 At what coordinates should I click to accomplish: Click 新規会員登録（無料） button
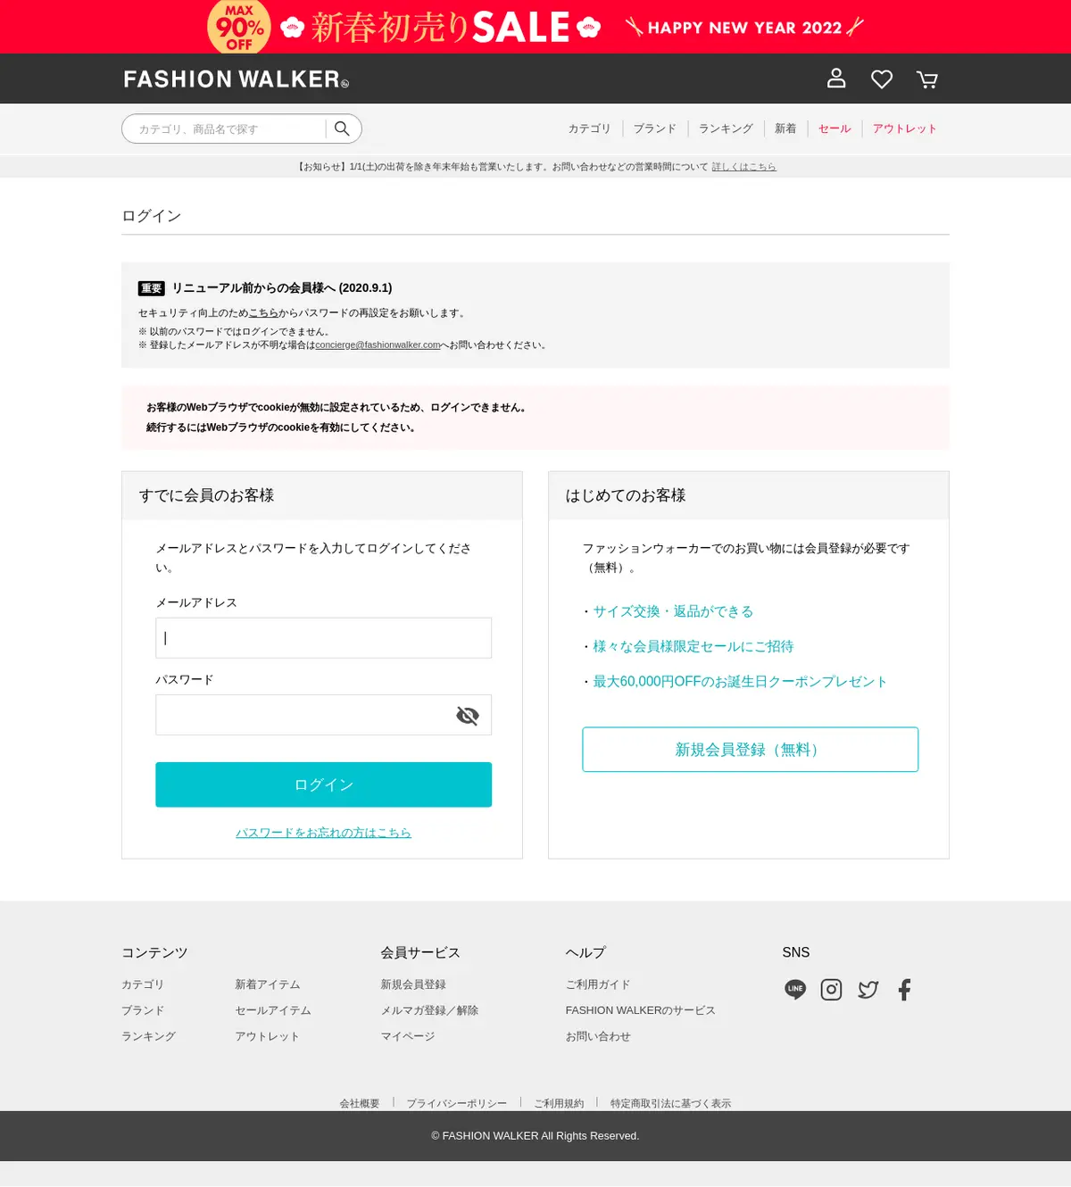coord(750,750)
